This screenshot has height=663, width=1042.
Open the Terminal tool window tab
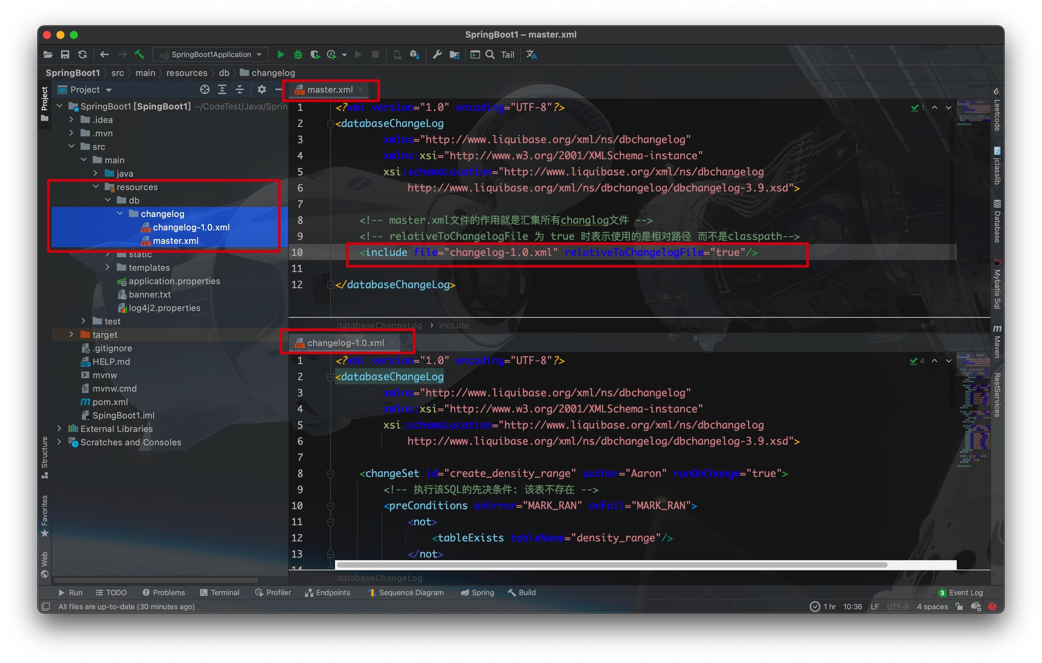click(x=220, y=592)
